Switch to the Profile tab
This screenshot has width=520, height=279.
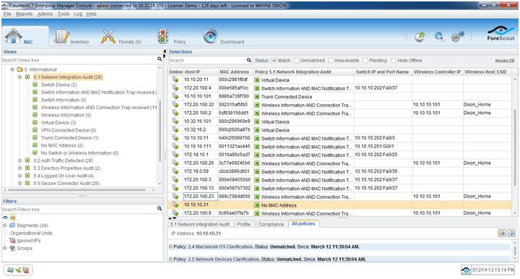click(x=244, y=224)
